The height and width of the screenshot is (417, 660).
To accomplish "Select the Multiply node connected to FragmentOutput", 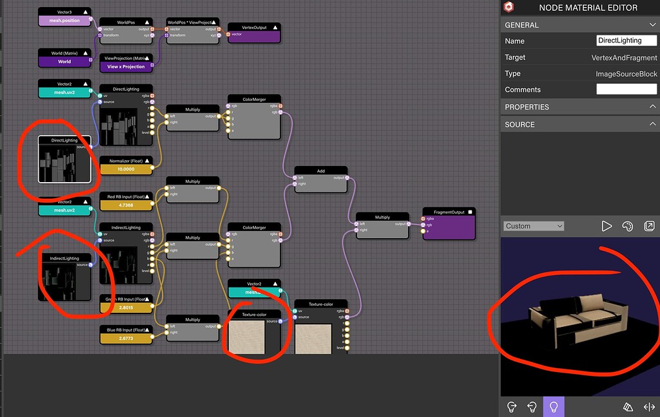I will 382,226.
